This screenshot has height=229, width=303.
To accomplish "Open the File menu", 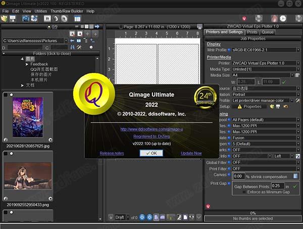I will 6,11.
